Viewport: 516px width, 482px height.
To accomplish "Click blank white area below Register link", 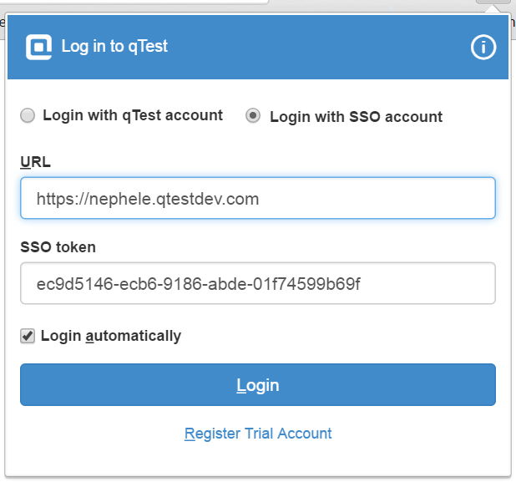I will click(258, 459).
